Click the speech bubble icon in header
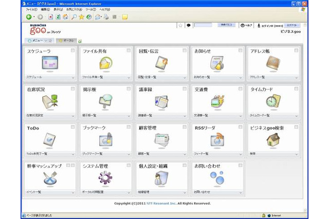This screenshot has height=219, width=329. (x=189, y=25)
